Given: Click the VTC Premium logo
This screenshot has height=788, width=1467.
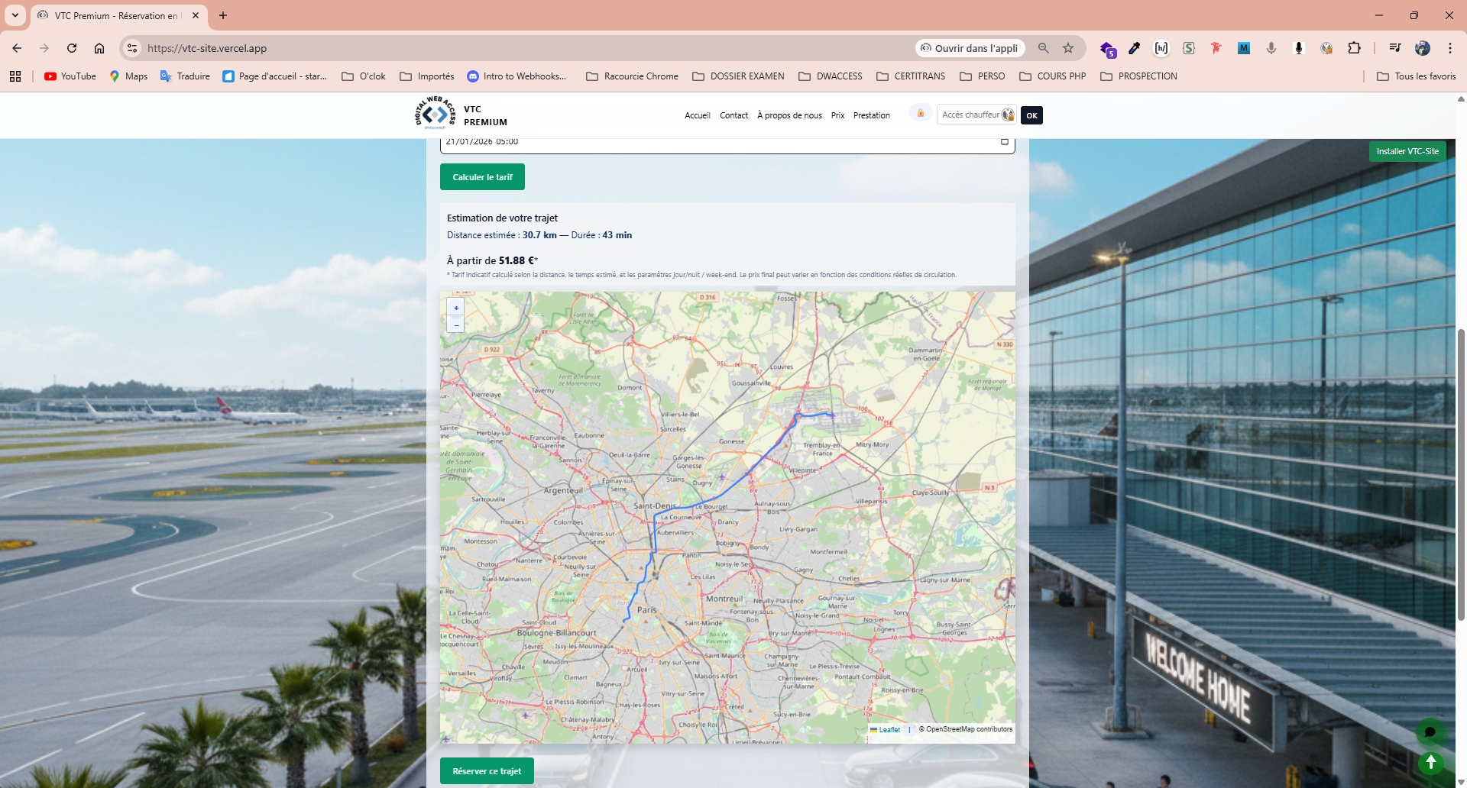Looking at the screenshot, I should point(436,114).
